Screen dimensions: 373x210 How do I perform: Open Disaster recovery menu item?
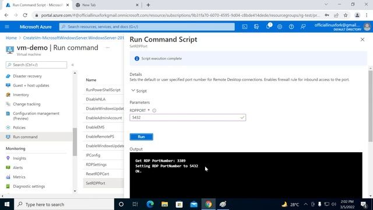(x=27, y=76)
